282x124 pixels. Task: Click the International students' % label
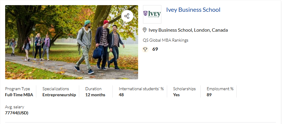point(141,89)
